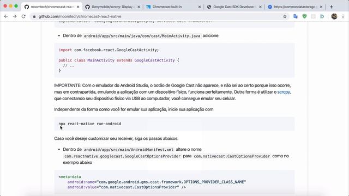Click the meta-data XML tag line
Viewport: 349px width, 196px height.
coord(70,177)
